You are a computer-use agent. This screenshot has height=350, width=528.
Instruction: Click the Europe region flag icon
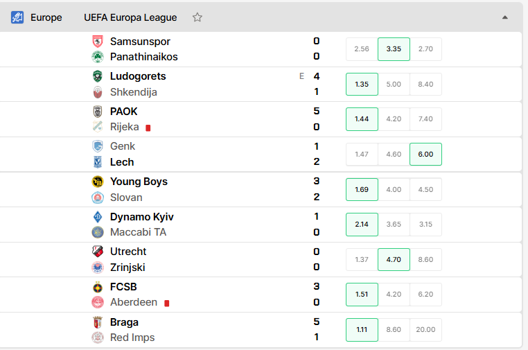(x=17, y=17)
